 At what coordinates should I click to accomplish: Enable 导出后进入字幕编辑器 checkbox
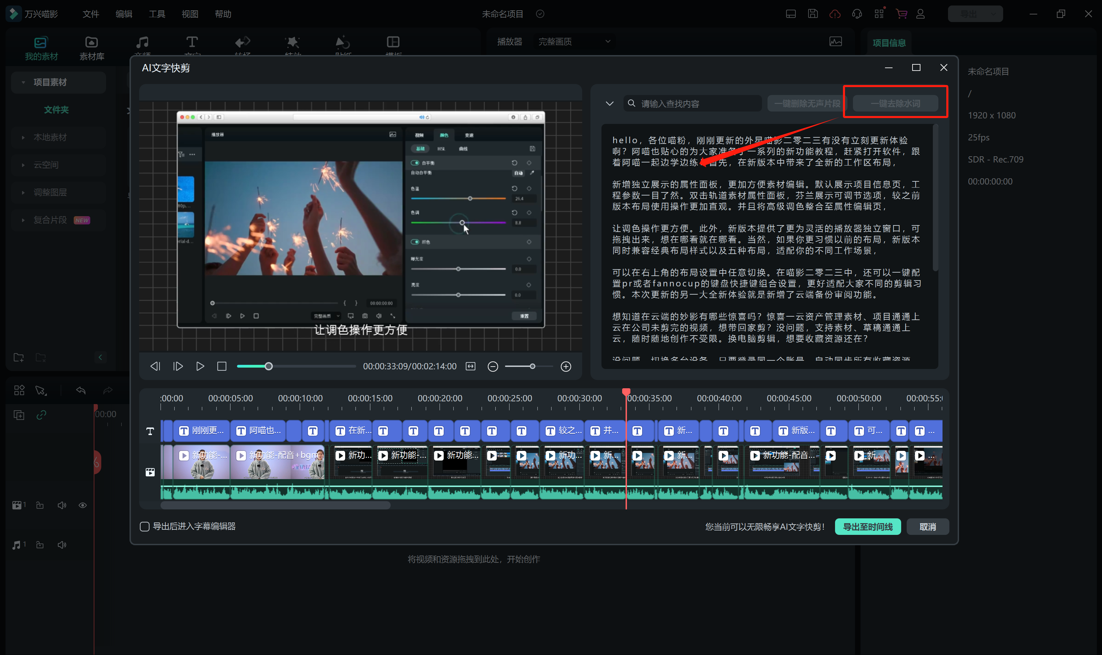[x=144, y=526]
